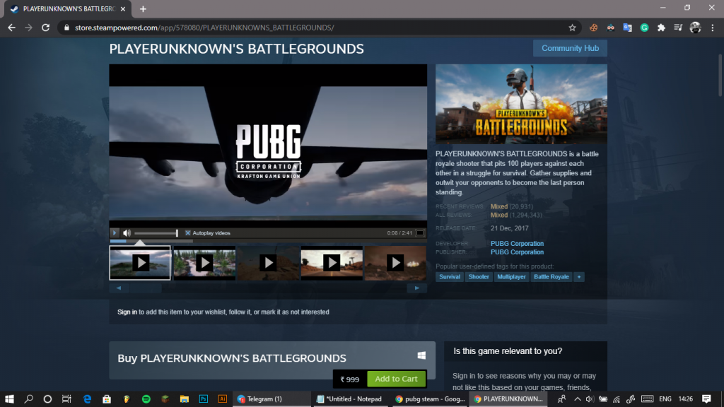View site security lock info
The height and width of the screenshot is (407, 724).
click(66, 28)
